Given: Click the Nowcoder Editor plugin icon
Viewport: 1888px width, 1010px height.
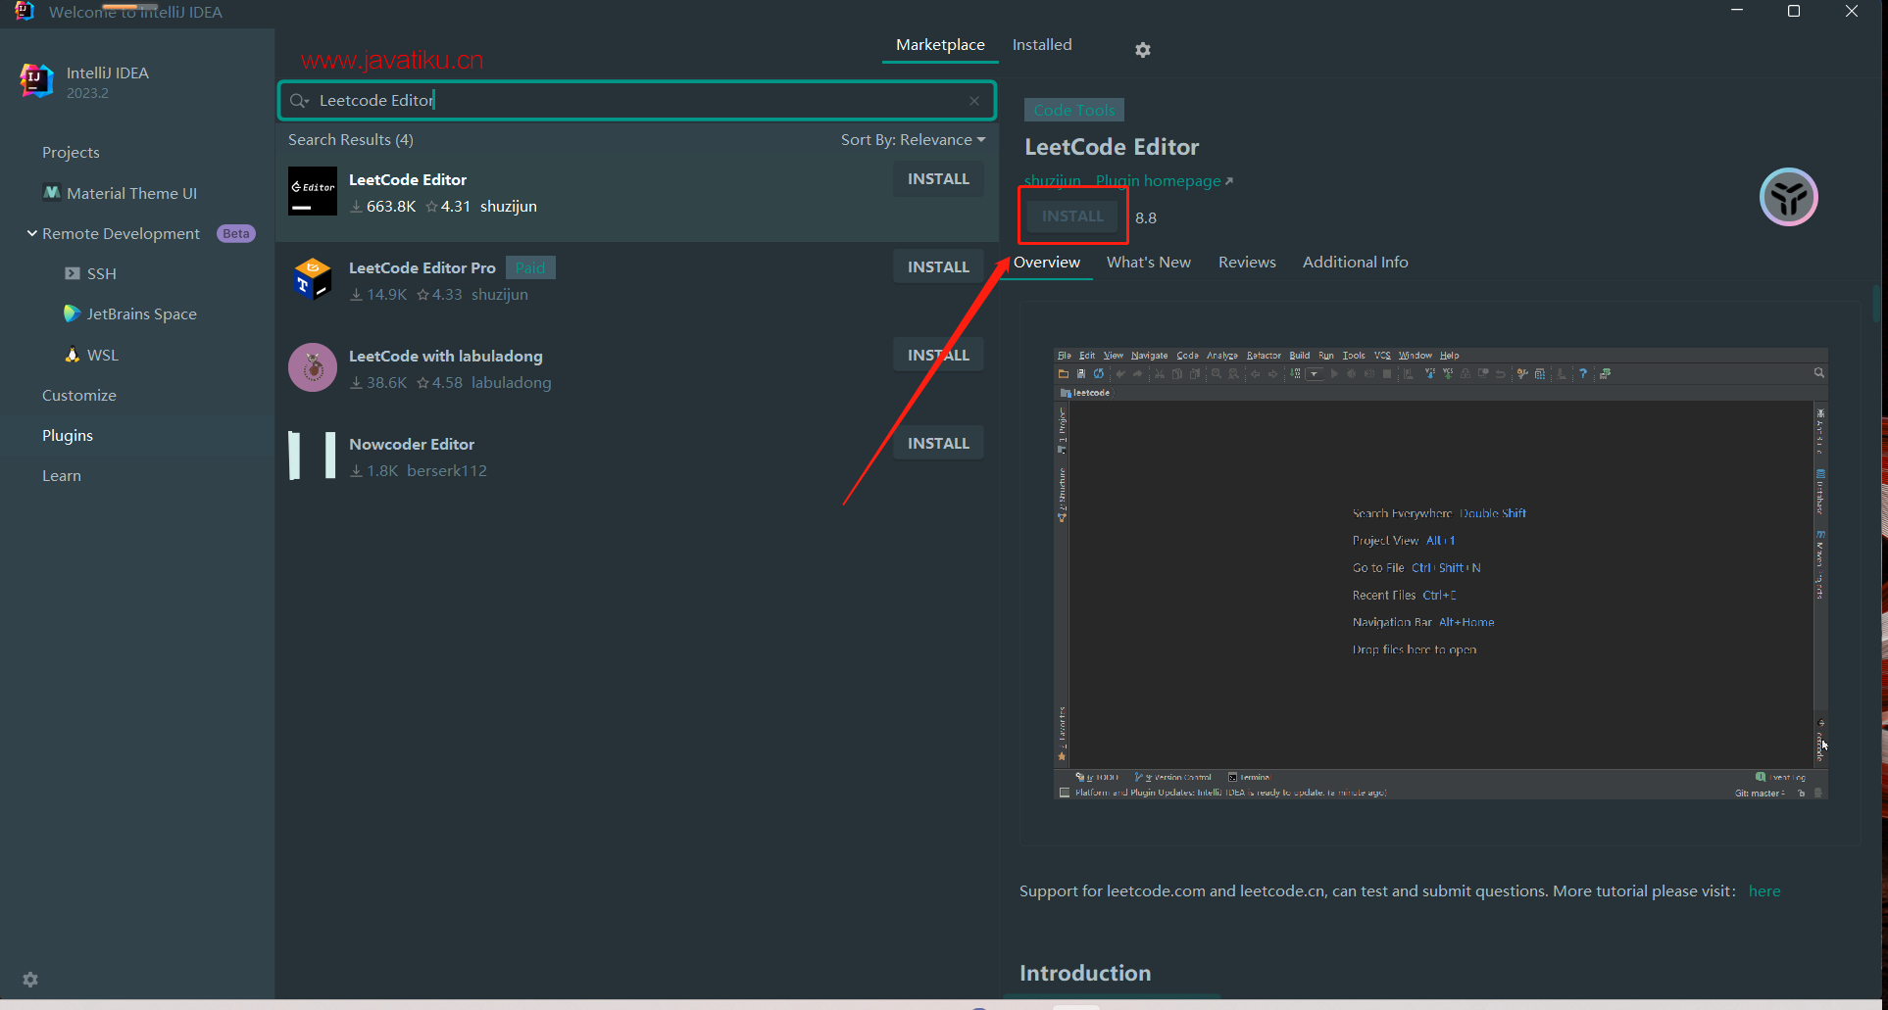Looking at the screenshot, I should [x=313, y=456].
